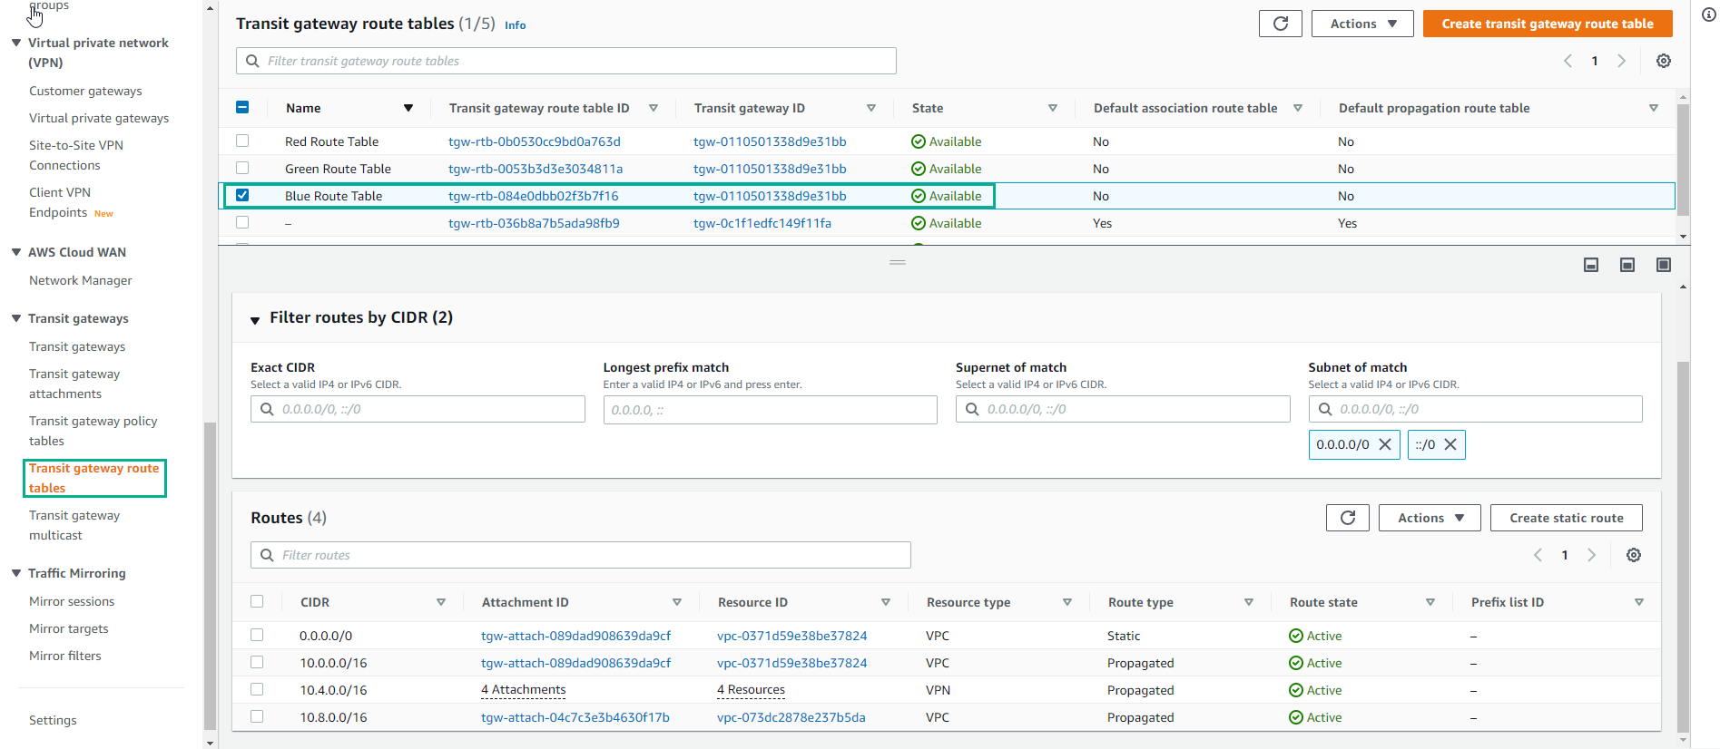Image resolution: width=1720 pixels, height=749 pixels.
Task: Open vpc-073dc2878e237b5da resource link
Action: coord(791,717)
